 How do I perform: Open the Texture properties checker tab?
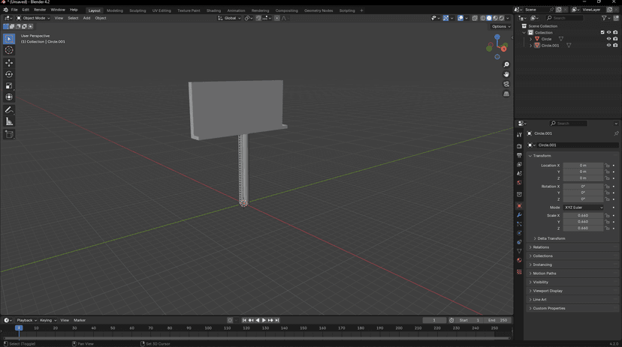[x=519, y=272]
